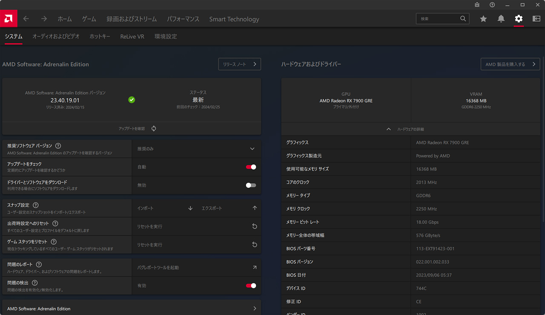Click the bug report icon in the title bar
545x315 pixels.
(x=477, y=5)
